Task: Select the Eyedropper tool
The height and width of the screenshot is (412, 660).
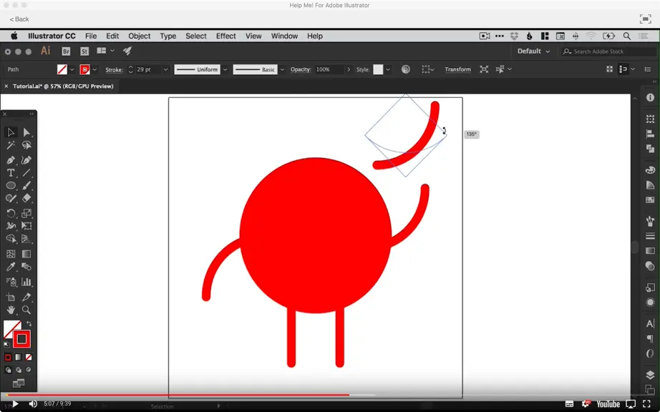Action: coord(11,267)
